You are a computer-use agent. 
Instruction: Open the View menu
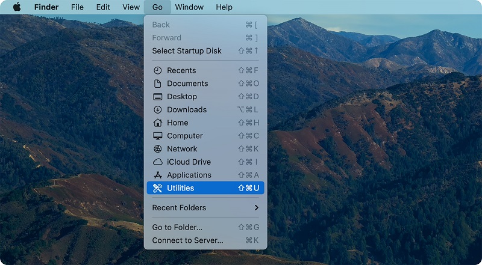click(131, 7)
